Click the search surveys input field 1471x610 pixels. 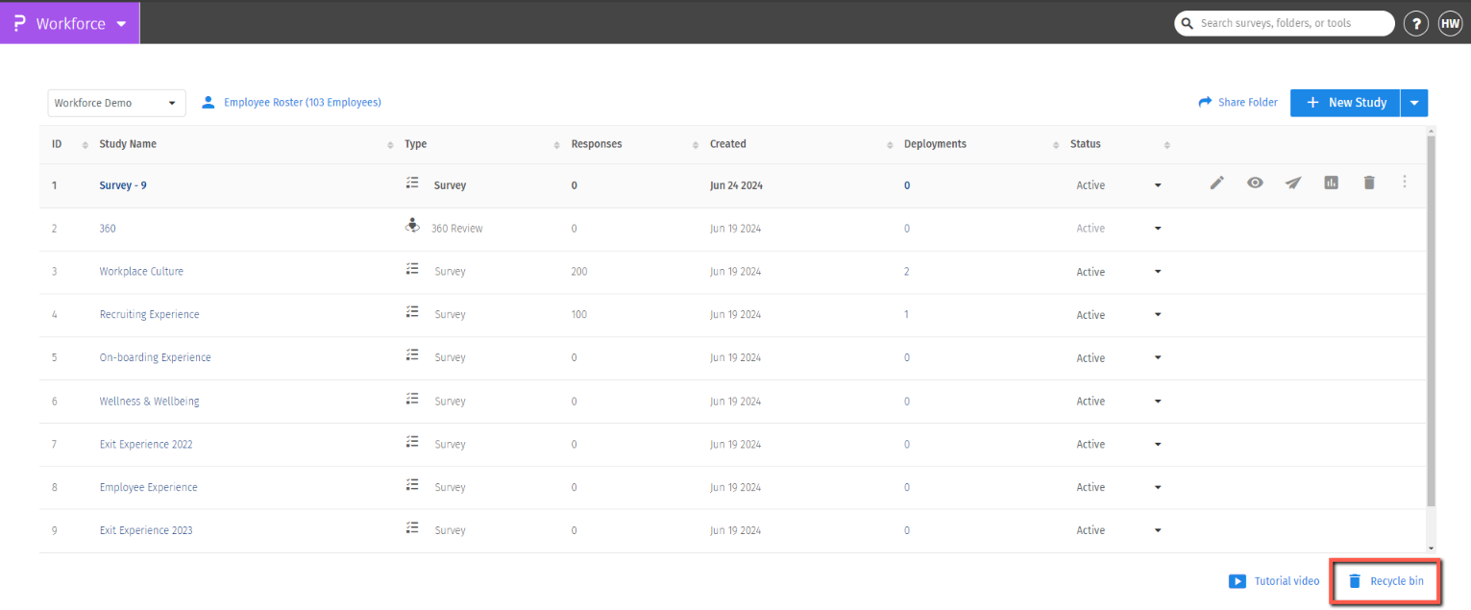coord(1287,23)
